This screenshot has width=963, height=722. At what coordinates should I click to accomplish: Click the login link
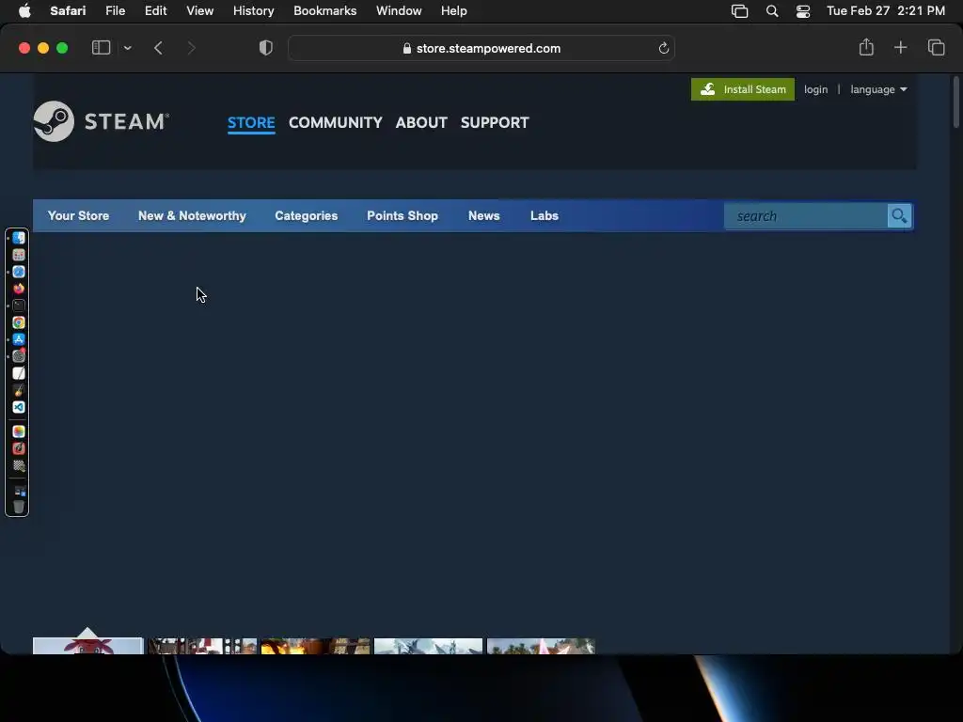(815, 89)
